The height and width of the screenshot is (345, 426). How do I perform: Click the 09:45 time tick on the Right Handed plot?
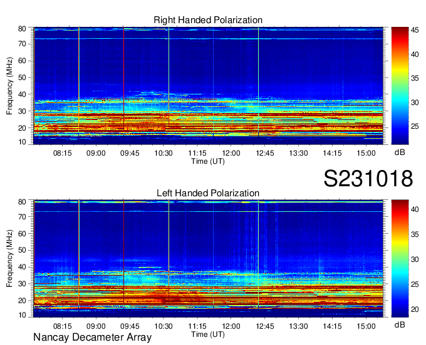click(x=130, y=153)
